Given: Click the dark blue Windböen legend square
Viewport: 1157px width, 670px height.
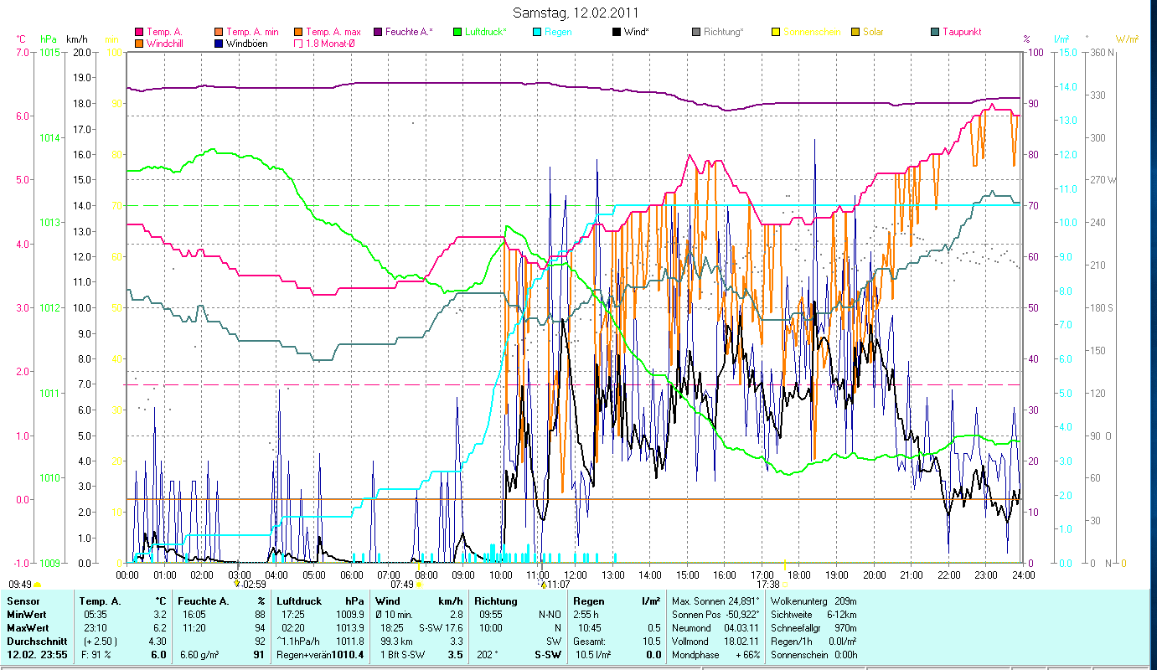Looking at the screenshot, I should pyautogui.click(x=220, y=43).
